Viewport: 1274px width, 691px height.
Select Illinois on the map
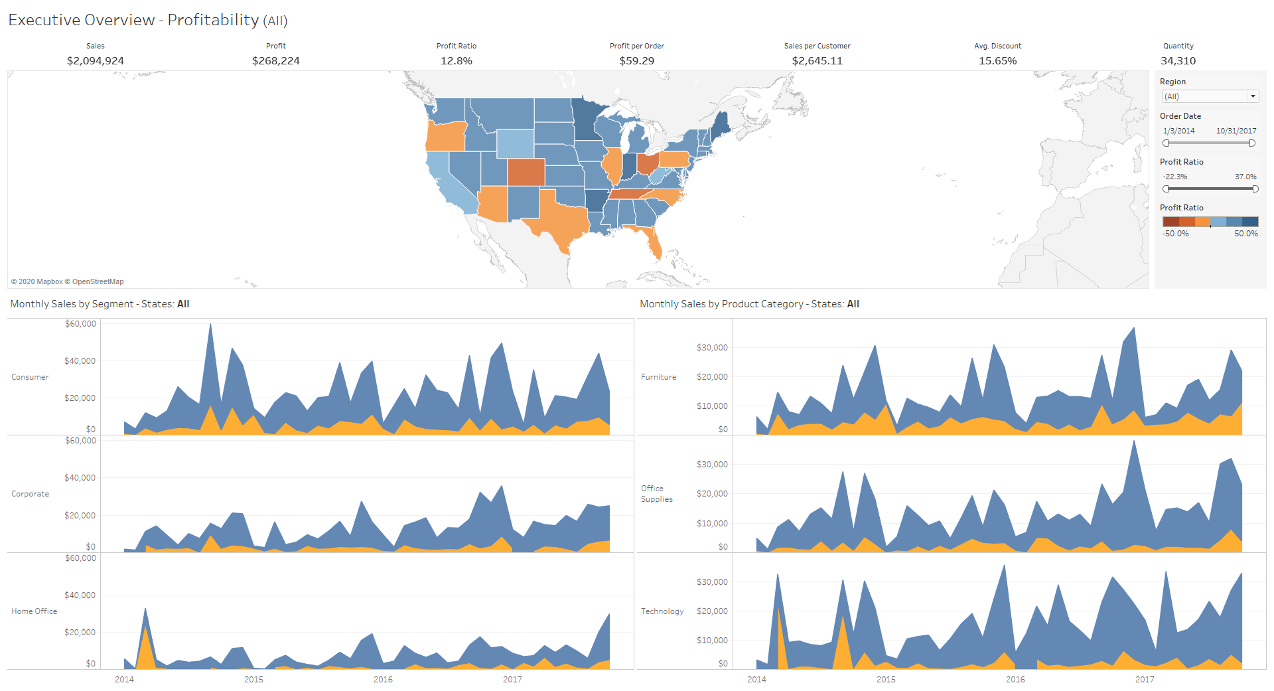[x=613, y=166]
